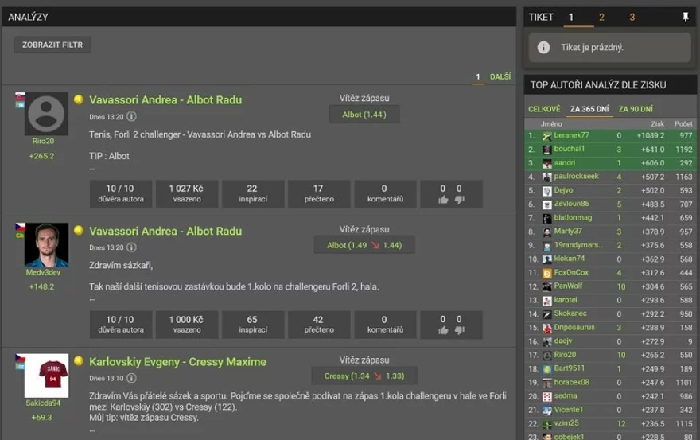Screen dimensions: 700x440
Task: Click Marty37's avatar icon in the ranking
Action: [x=547, y=232]
